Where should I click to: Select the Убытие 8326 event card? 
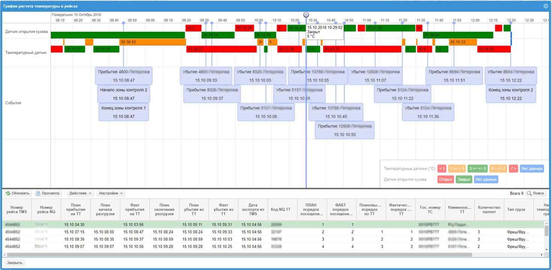260,76
